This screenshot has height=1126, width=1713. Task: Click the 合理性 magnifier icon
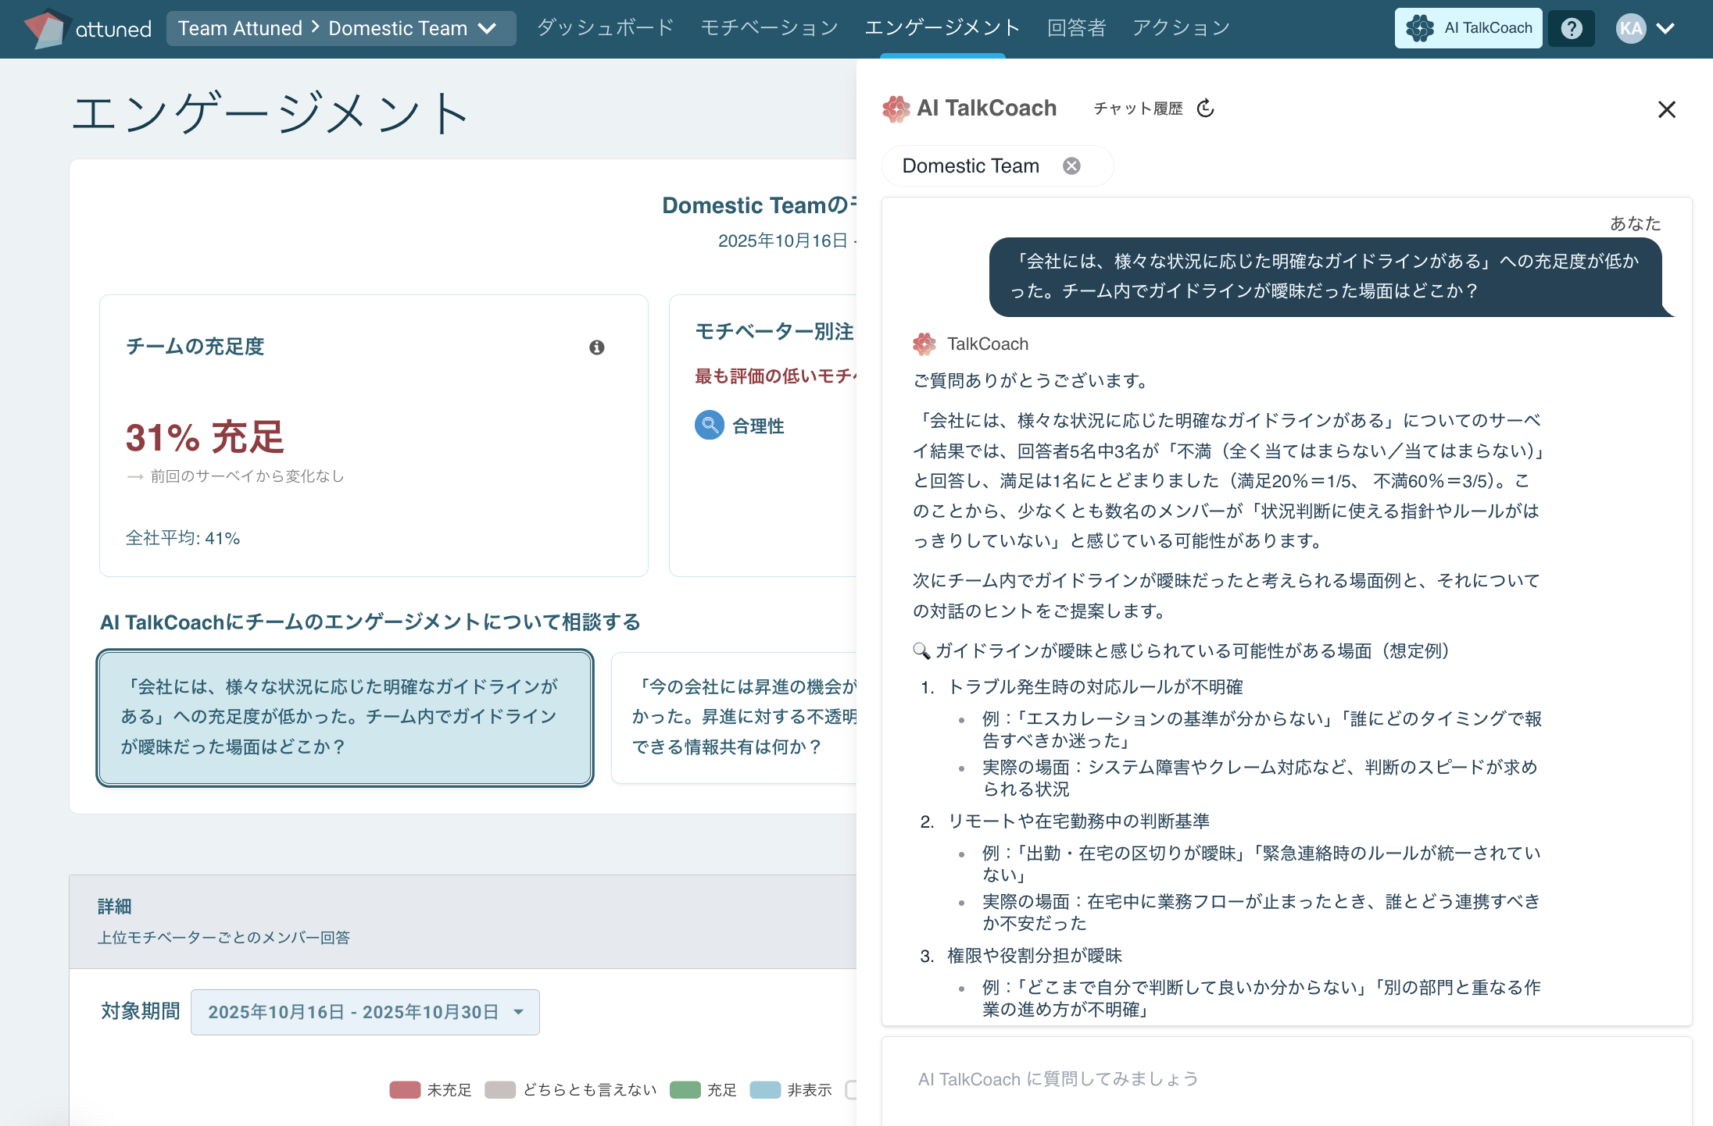pyautogui.click(x=710, y=426)
